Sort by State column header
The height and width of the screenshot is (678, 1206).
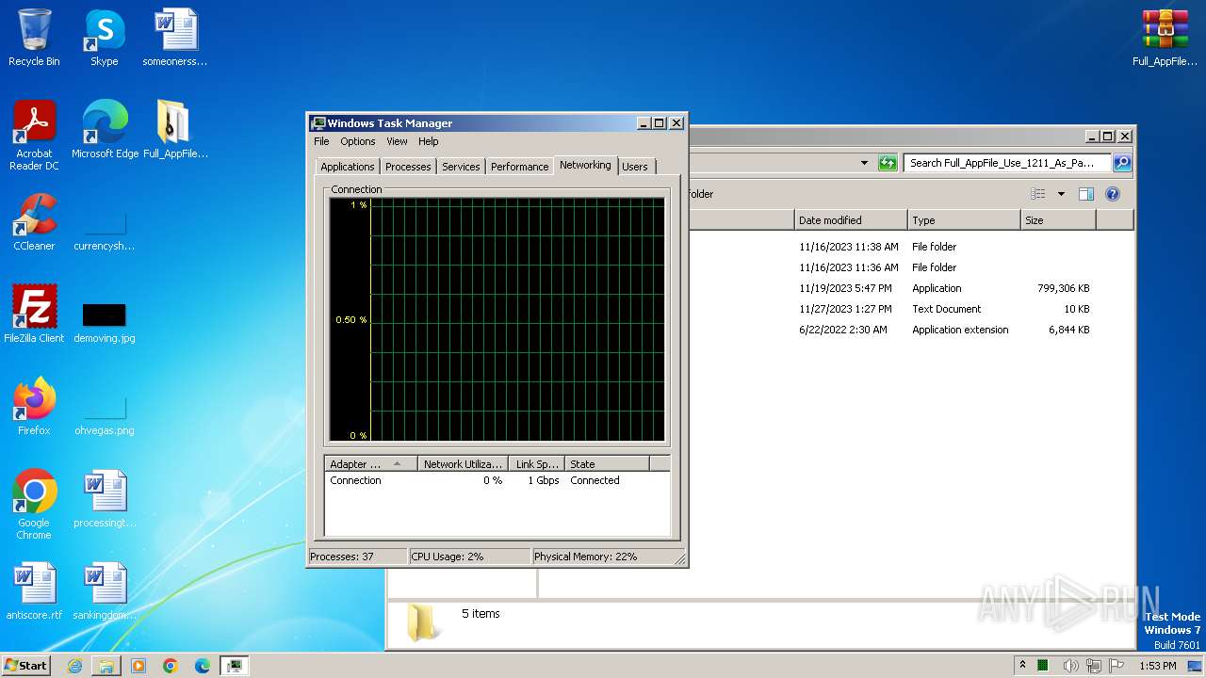click(607, 464)
